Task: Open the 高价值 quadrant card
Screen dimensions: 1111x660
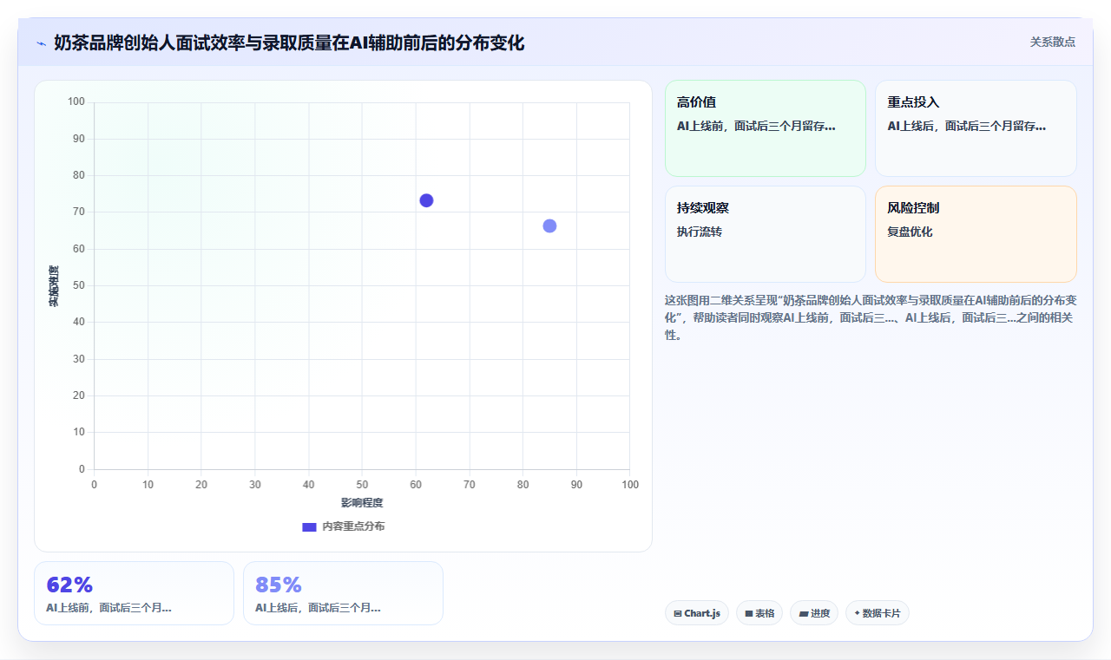Action: (x=766, y=128)
